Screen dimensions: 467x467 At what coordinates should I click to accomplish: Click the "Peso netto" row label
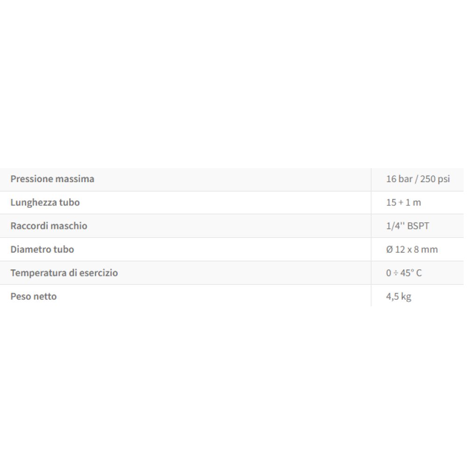point(33,296)
